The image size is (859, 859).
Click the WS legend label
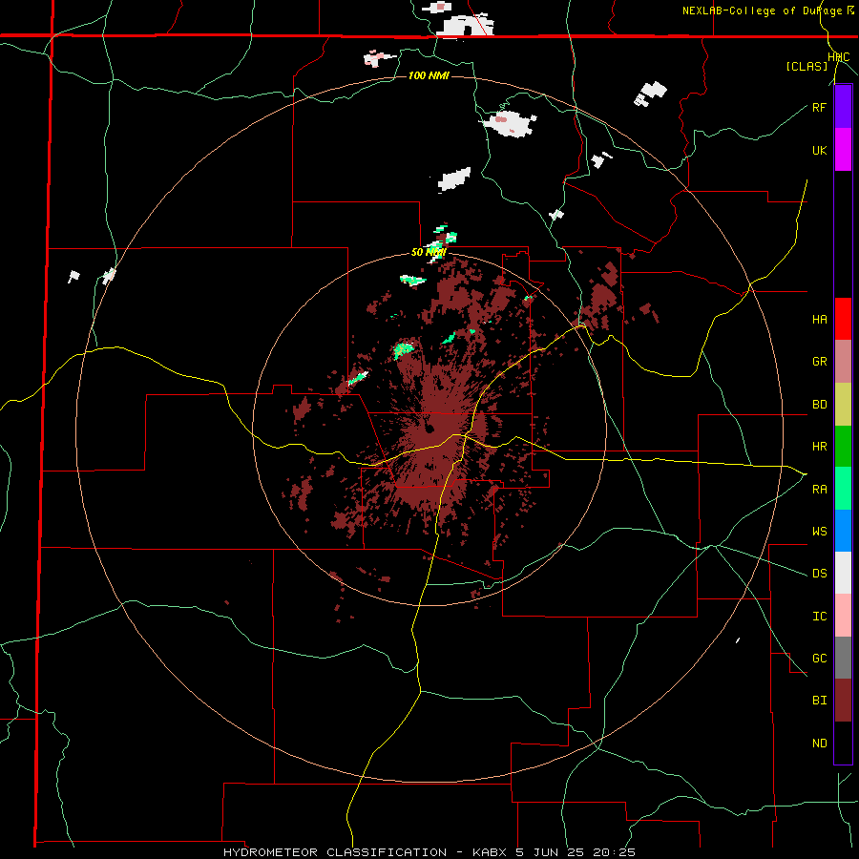click(819, 532)
